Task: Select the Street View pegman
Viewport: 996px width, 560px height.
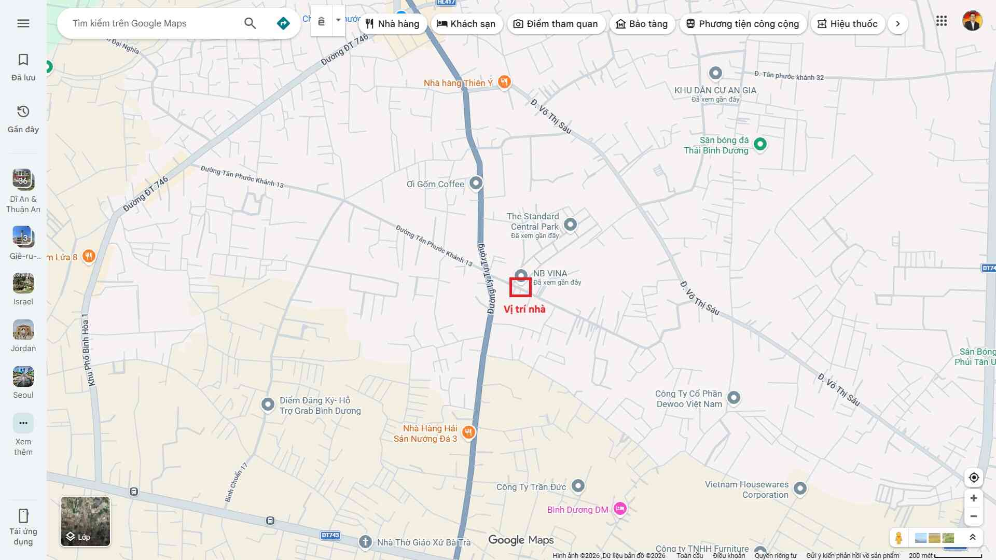Action: (x=899, y=538)
